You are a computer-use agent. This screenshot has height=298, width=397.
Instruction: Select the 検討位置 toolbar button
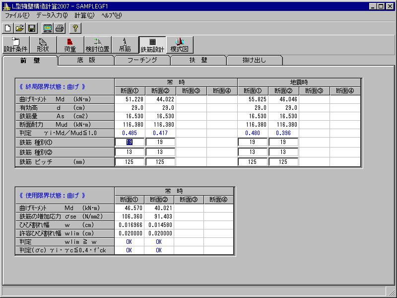(97, 45)
